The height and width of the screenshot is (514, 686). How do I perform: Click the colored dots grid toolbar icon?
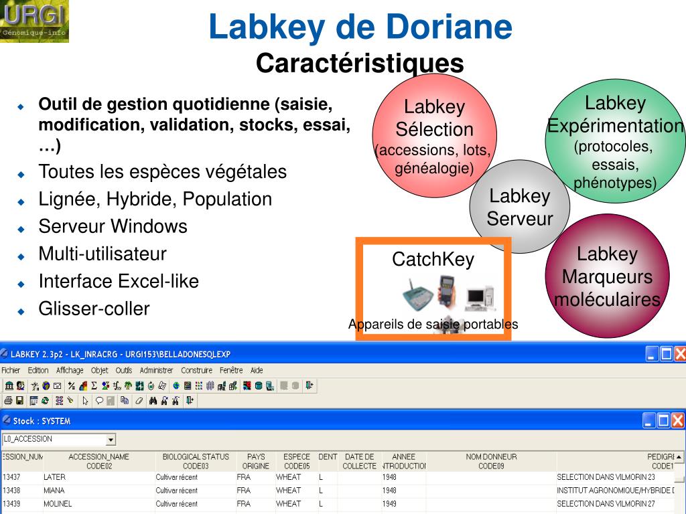[x=199, y=386]
